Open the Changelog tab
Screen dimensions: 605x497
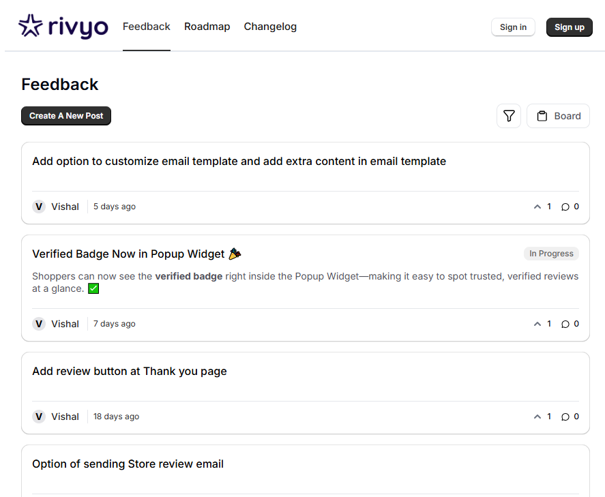pos(270,27)
